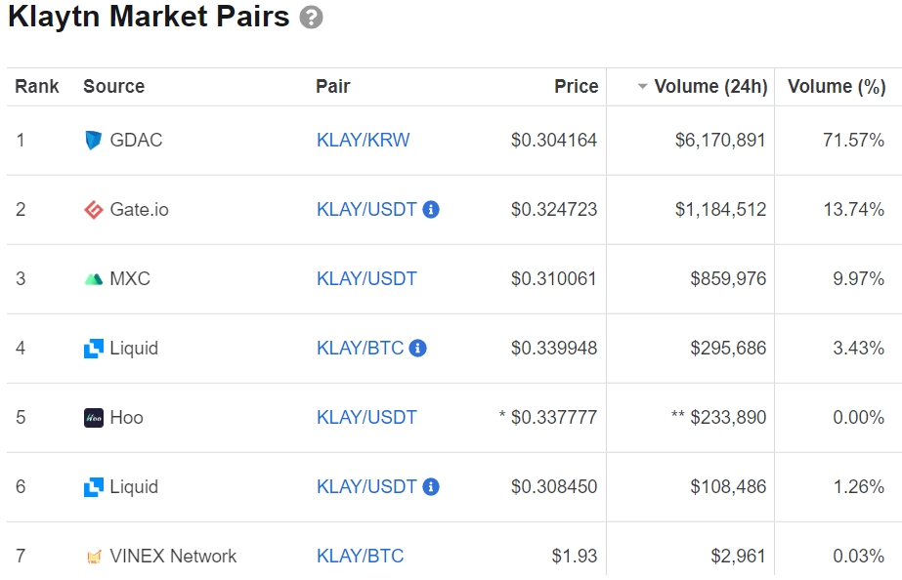This screenshot has width=902, height=580.
Task: Click the Source column header
Action: coord(113,87)
